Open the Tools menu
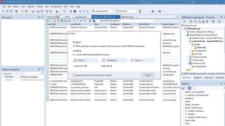Viewport: 225px width, 126px height. (x=66, y=7)
